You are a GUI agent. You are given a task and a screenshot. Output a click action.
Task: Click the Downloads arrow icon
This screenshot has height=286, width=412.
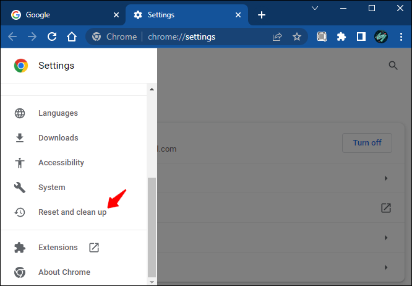(20, 138)
